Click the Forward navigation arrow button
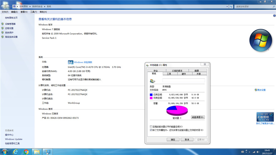The image size is (276, 155). [x=8, y=7]
